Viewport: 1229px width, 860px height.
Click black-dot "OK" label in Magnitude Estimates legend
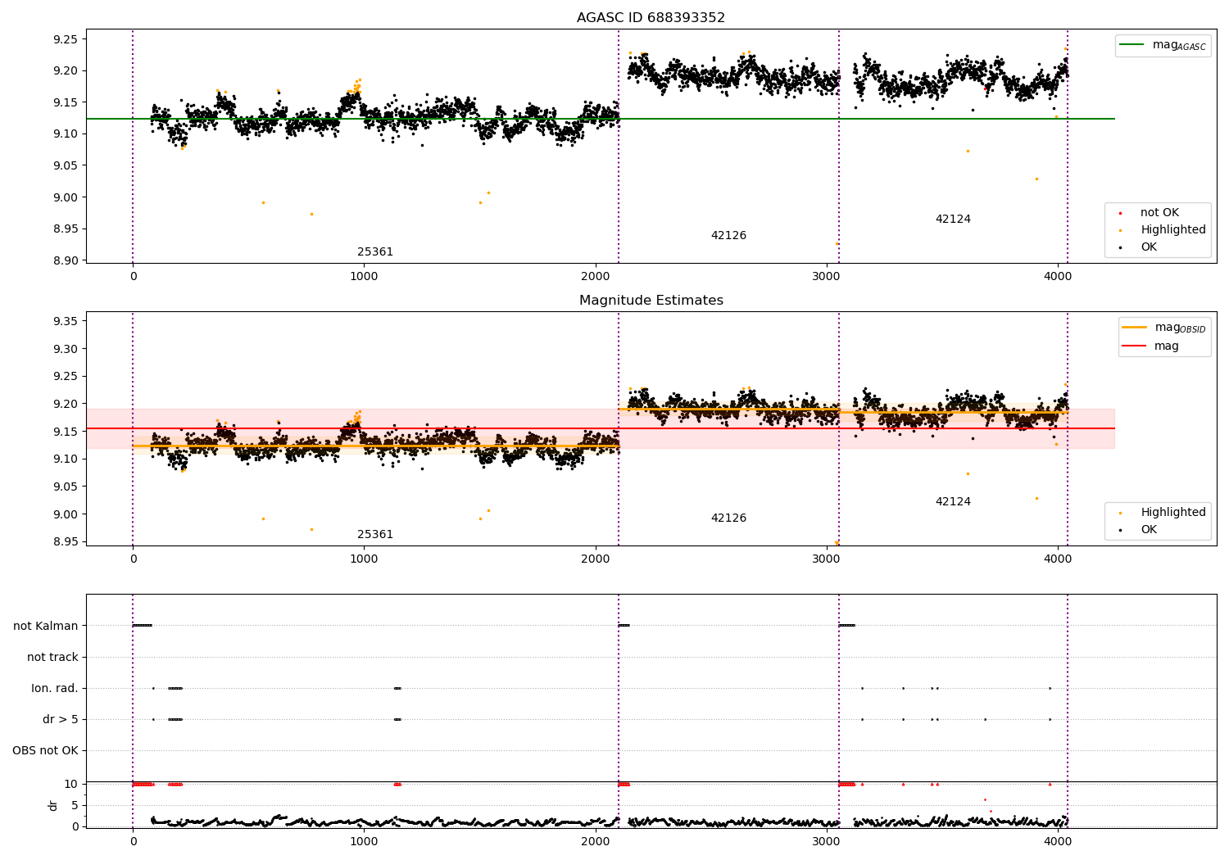[1149, 529]
